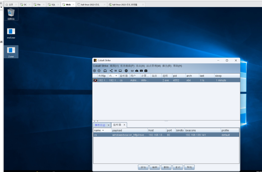Sort sessions by 用户 column
Image resolution: width=262 pixels, height=172 pixels.
click(x=135, y=76)
